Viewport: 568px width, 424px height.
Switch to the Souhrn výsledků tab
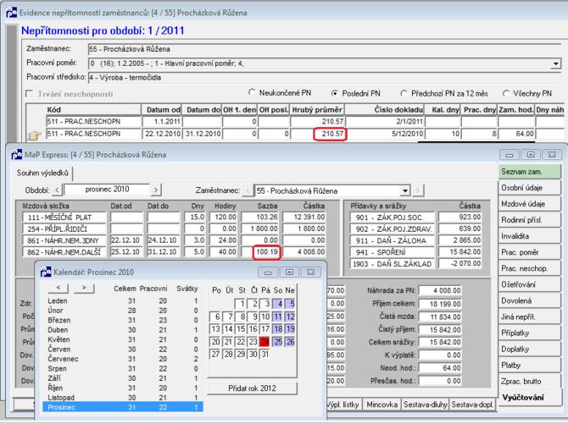(x=42, y=173)
